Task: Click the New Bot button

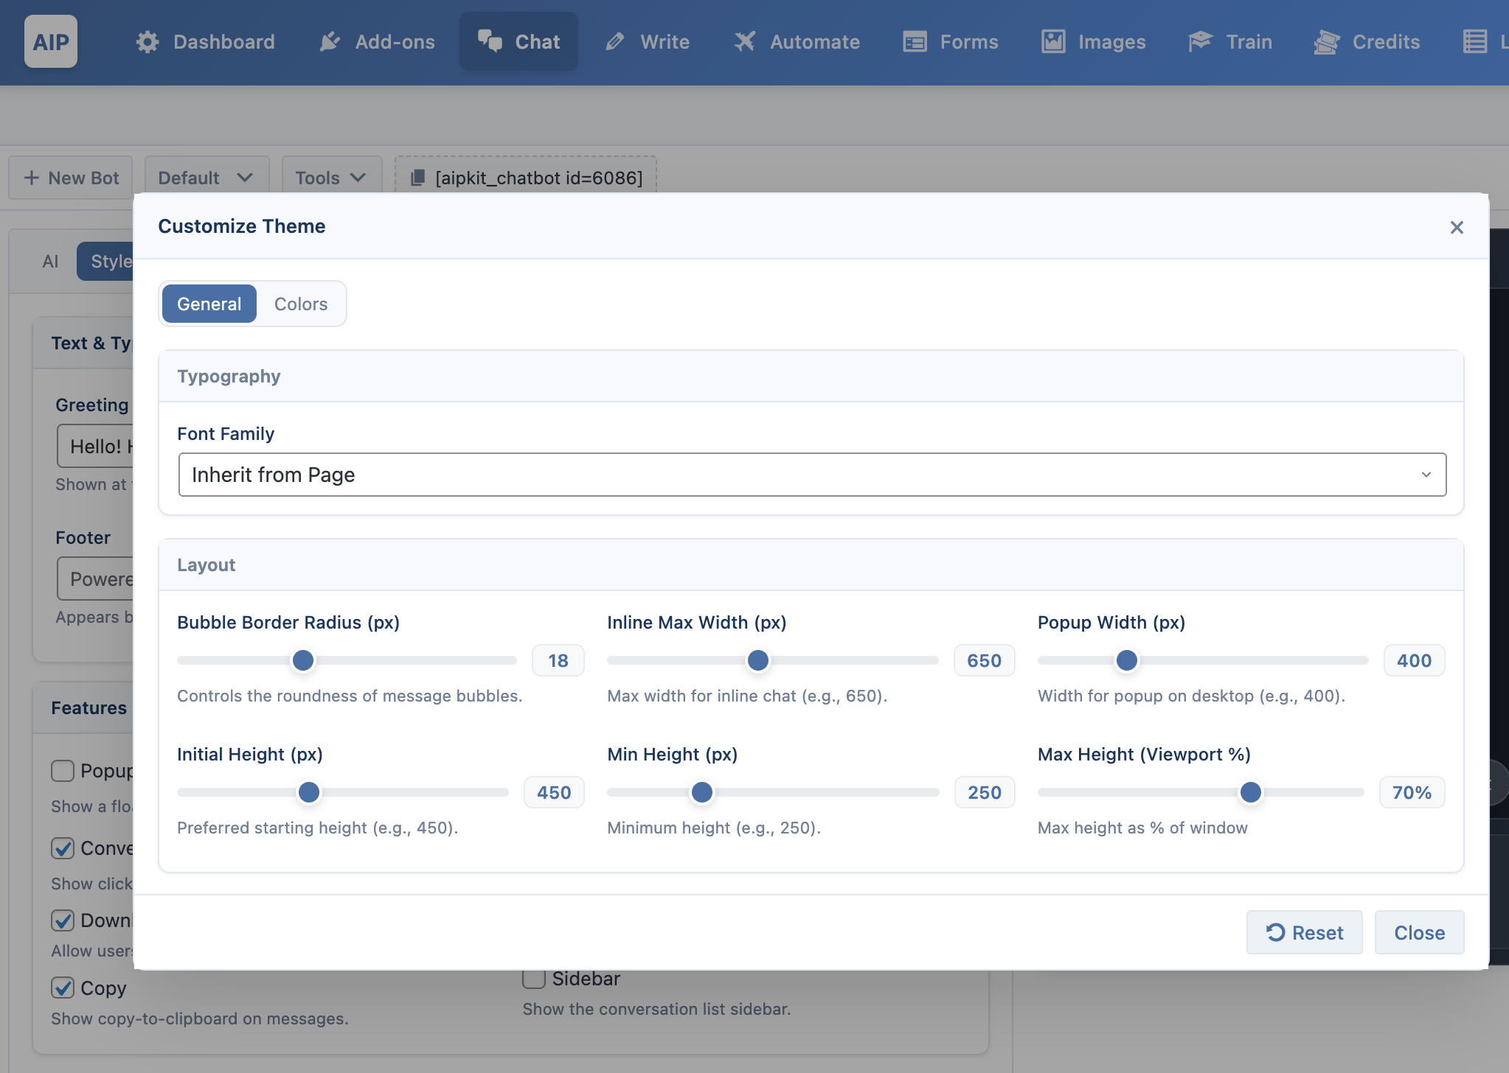Action: 71,178
